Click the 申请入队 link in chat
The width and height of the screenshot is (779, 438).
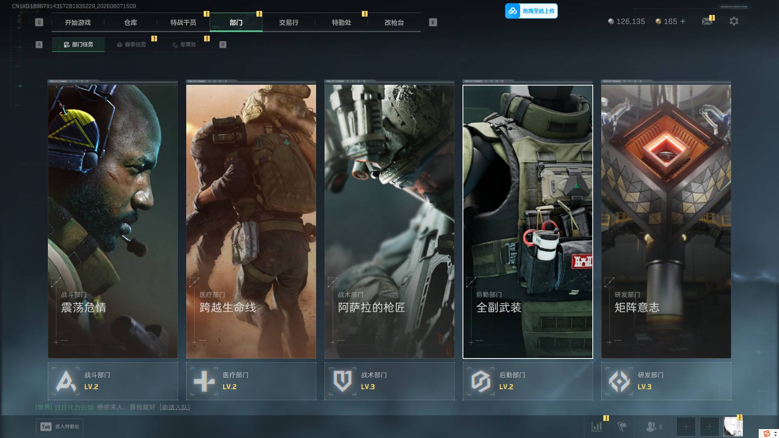tap(175, 407)
